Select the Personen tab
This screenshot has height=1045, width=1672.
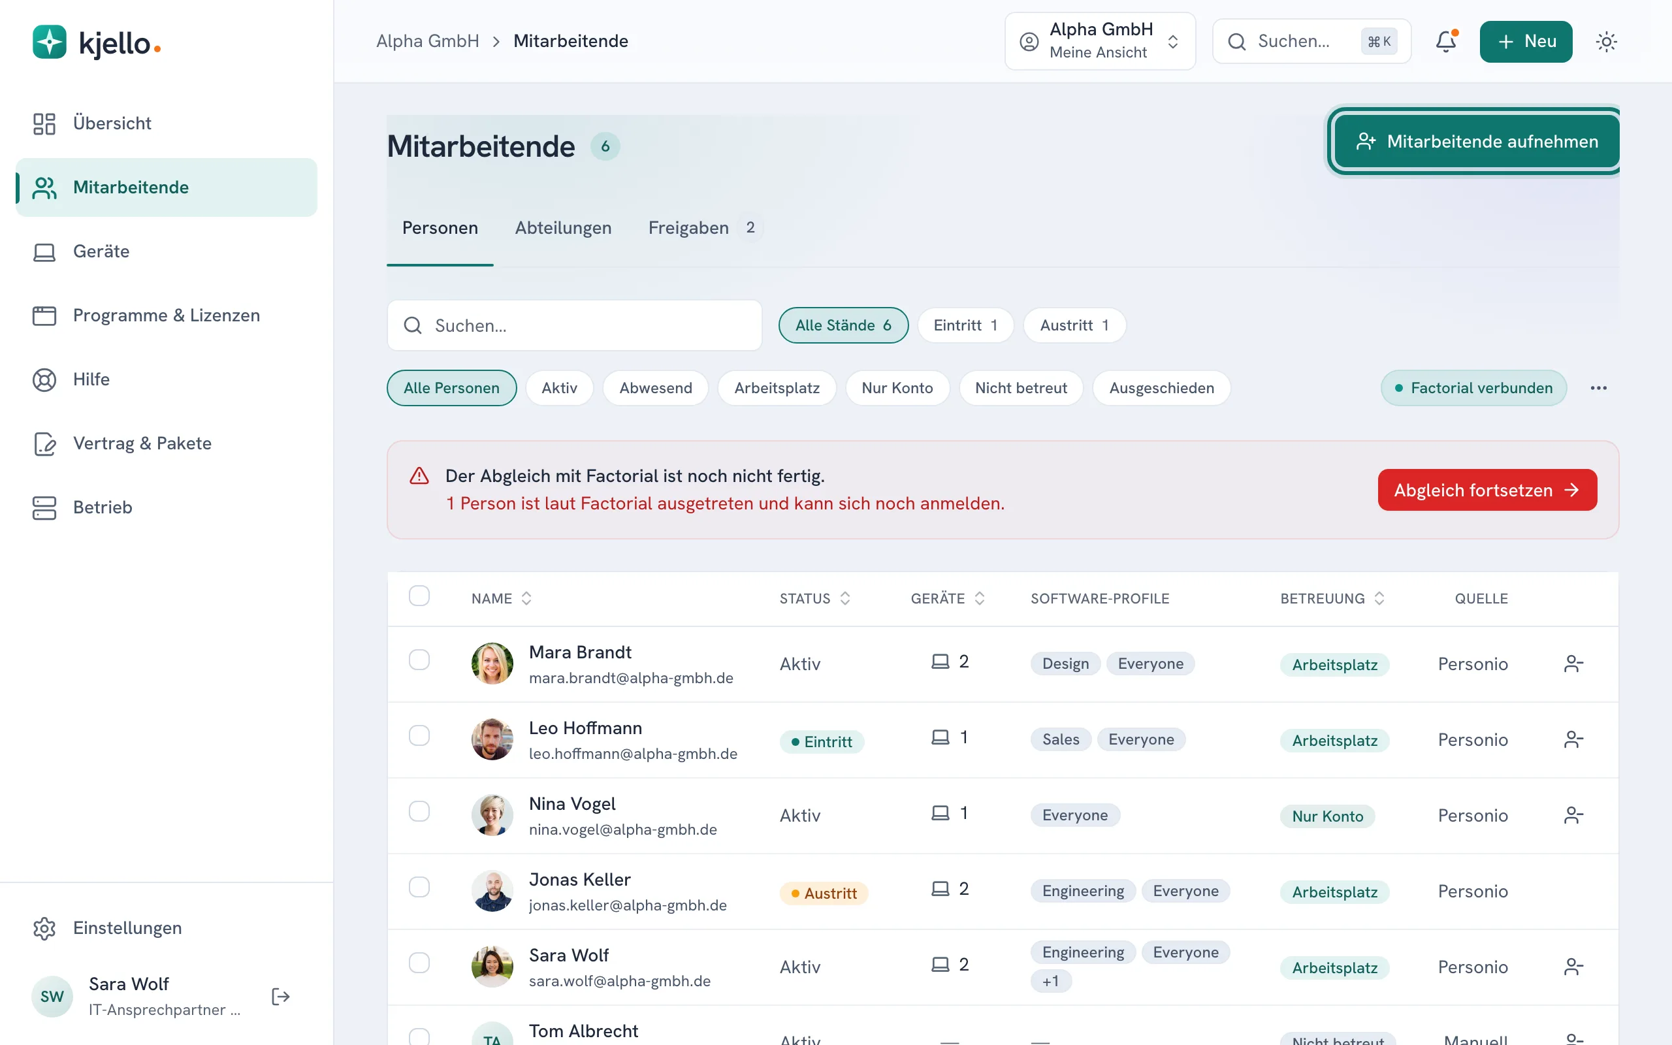pyautogui.click(x=440, y=227)
